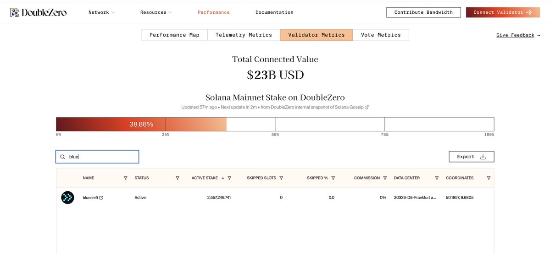
Task: Open the Documentation page
Action: click(274, 12)
